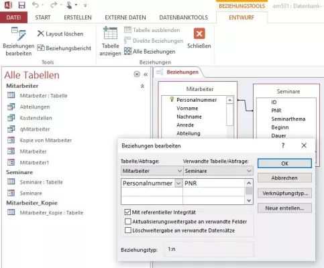Confirm the dialog with OK
324x268 pixels.
point(284,163)
